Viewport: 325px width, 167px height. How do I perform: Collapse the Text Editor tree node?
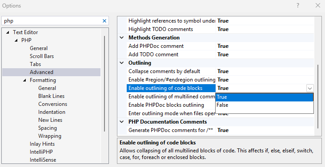(8, 32)
